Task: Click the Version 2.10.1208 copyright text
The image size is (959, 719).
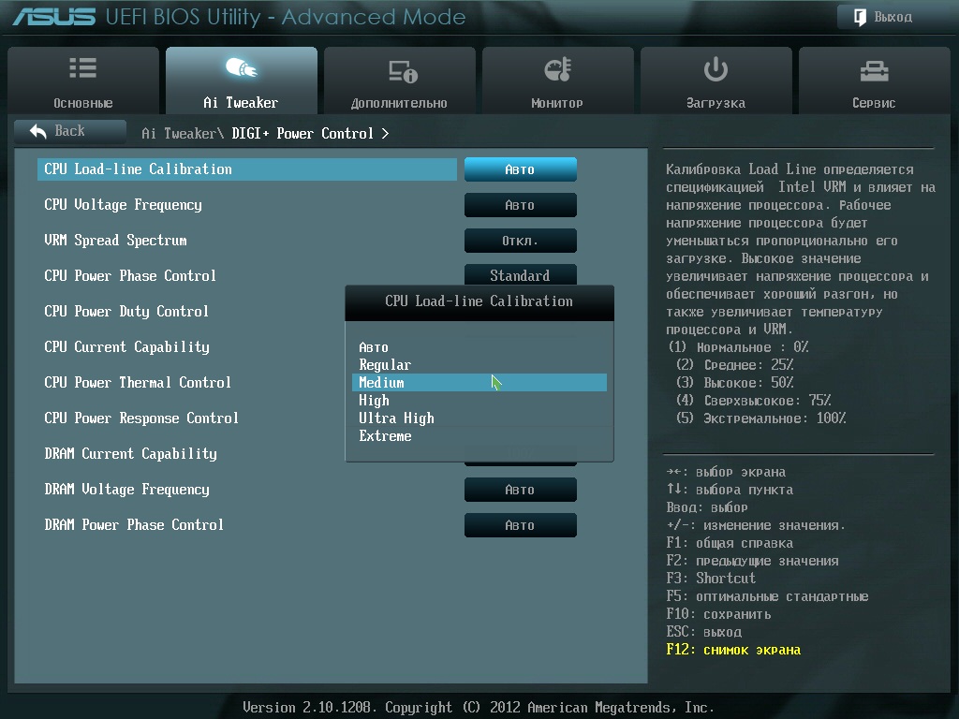Action: coord(479,708)
